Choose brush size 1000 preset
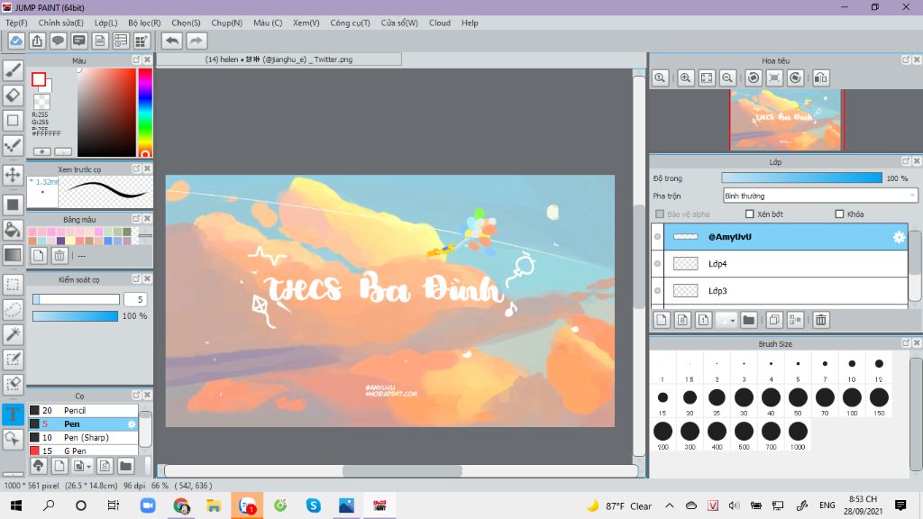 (798, 435)
